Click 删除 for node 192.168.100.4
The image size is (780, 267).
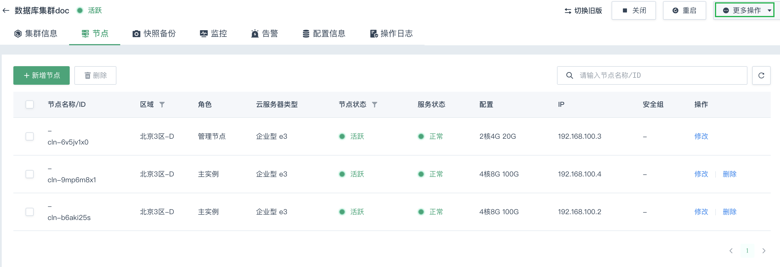[729, 174]
